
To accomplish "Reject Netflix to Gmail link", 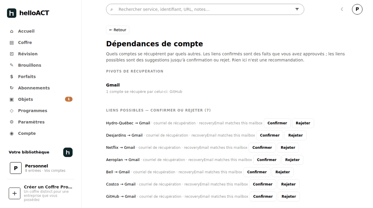I will pyautogui.click(x=288, y=148).
